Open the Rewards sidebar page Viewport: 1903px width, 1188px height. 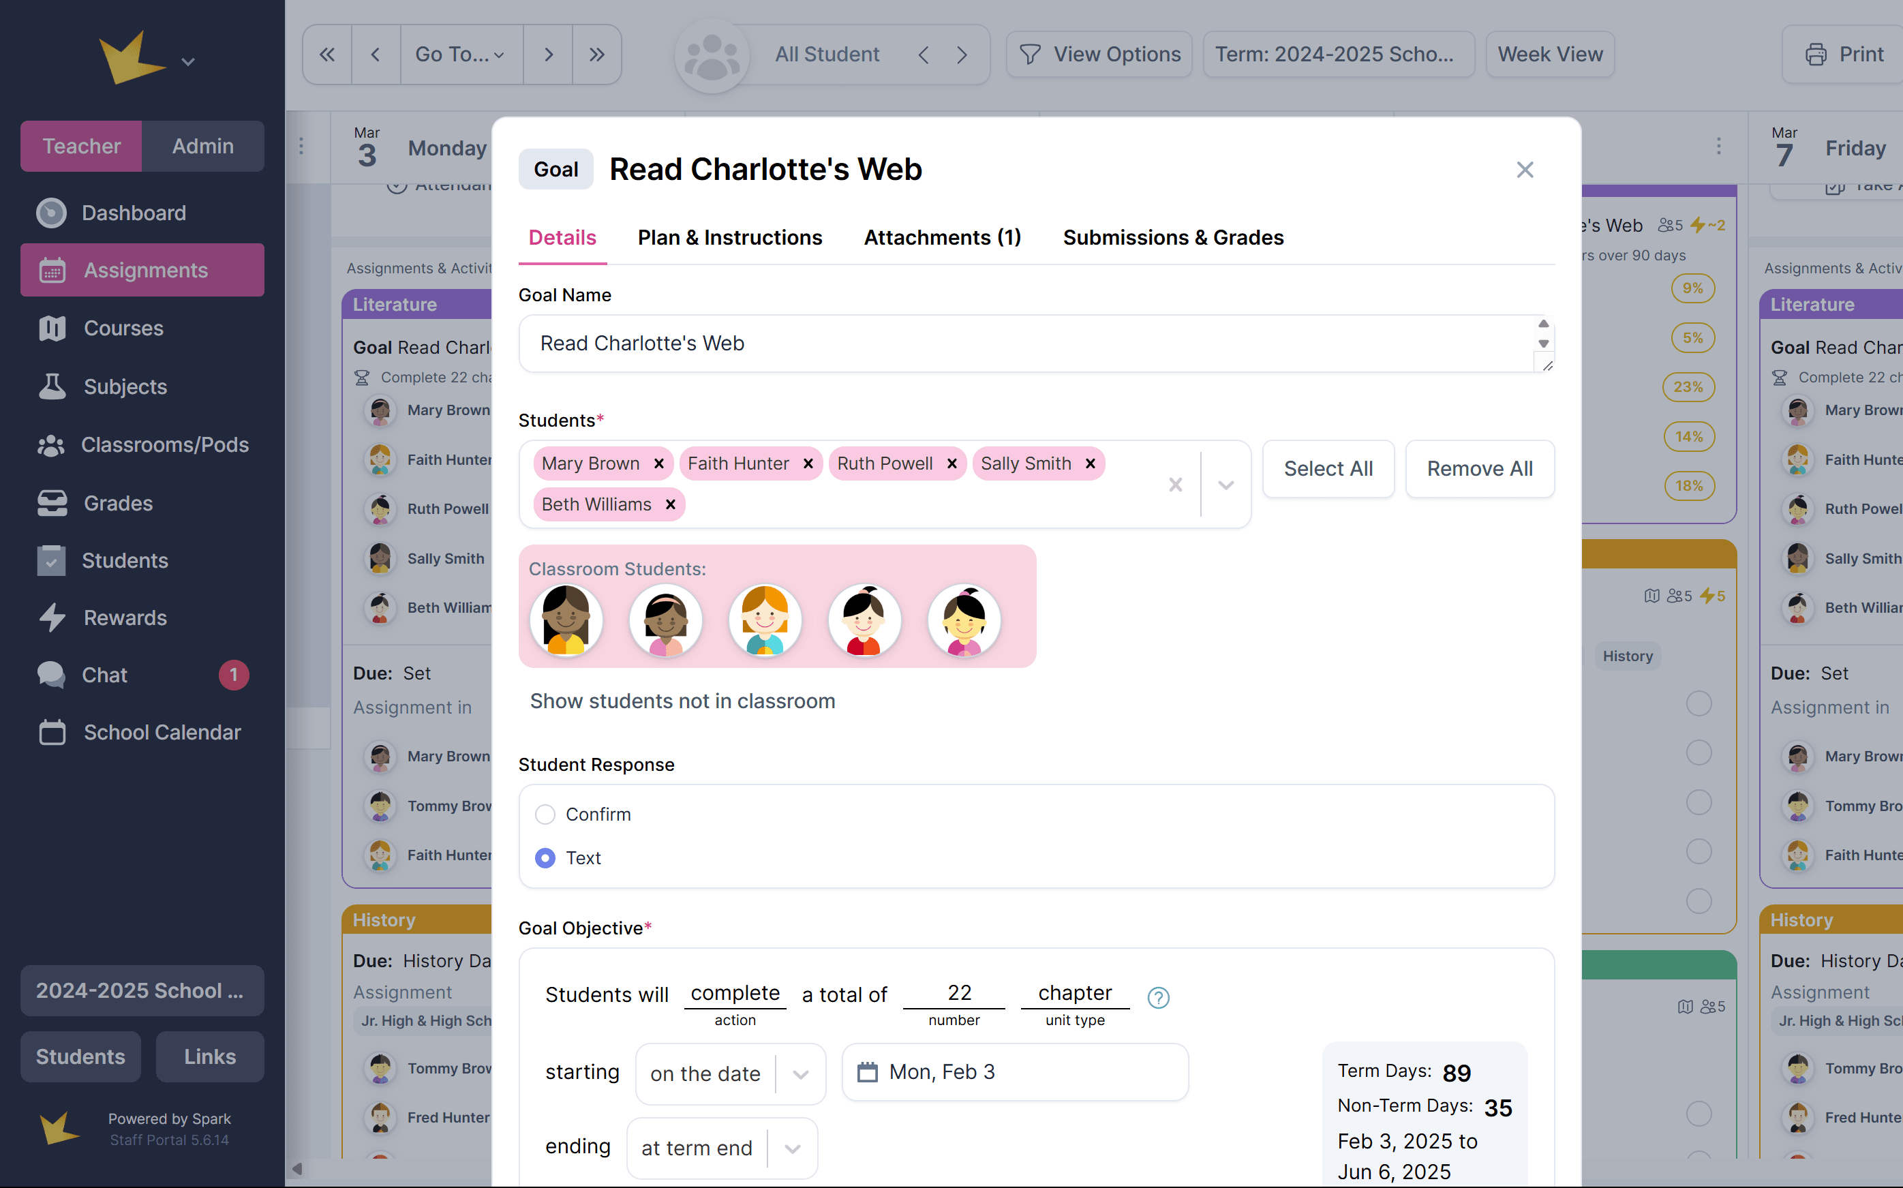[x=125, y=618]
